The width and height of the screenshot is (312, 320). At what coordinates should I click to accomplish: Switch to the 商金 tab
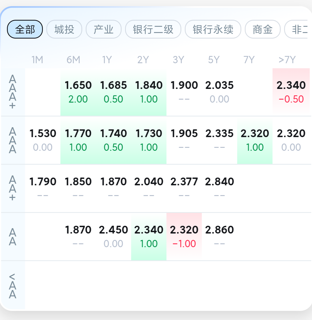coord(263,29)
